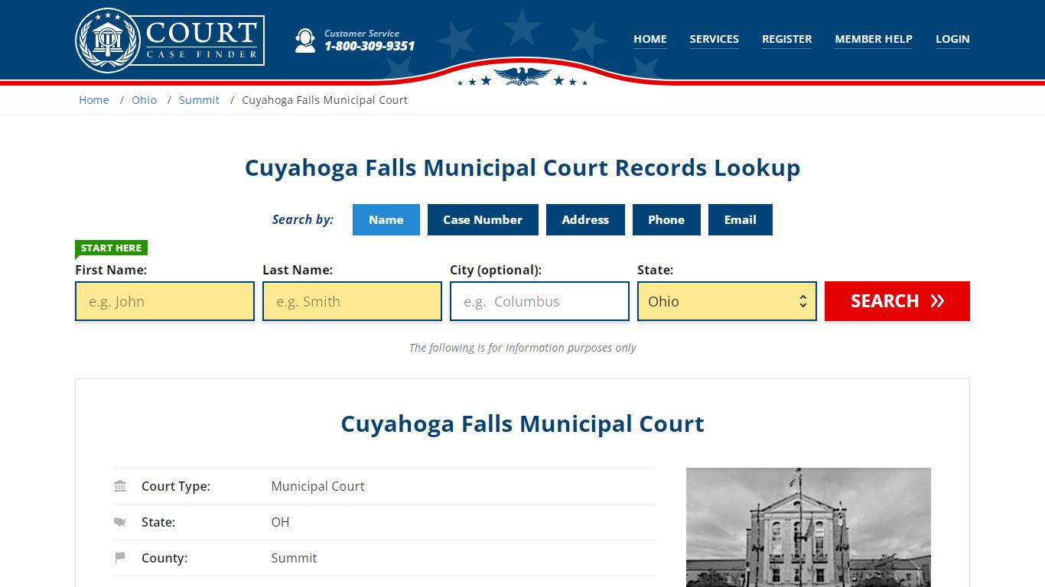Open the State dropdown showing Ohio
The image size is (1045, 587).
click(726, 301)
